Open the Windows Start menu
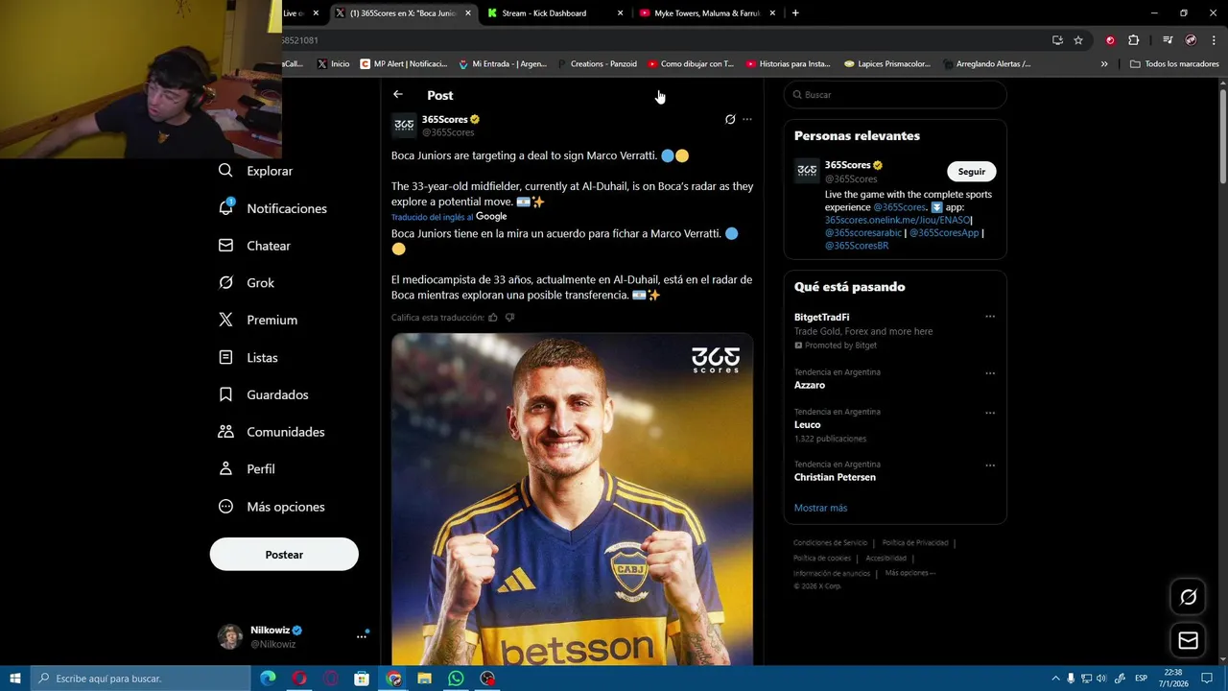 [15, 679]
